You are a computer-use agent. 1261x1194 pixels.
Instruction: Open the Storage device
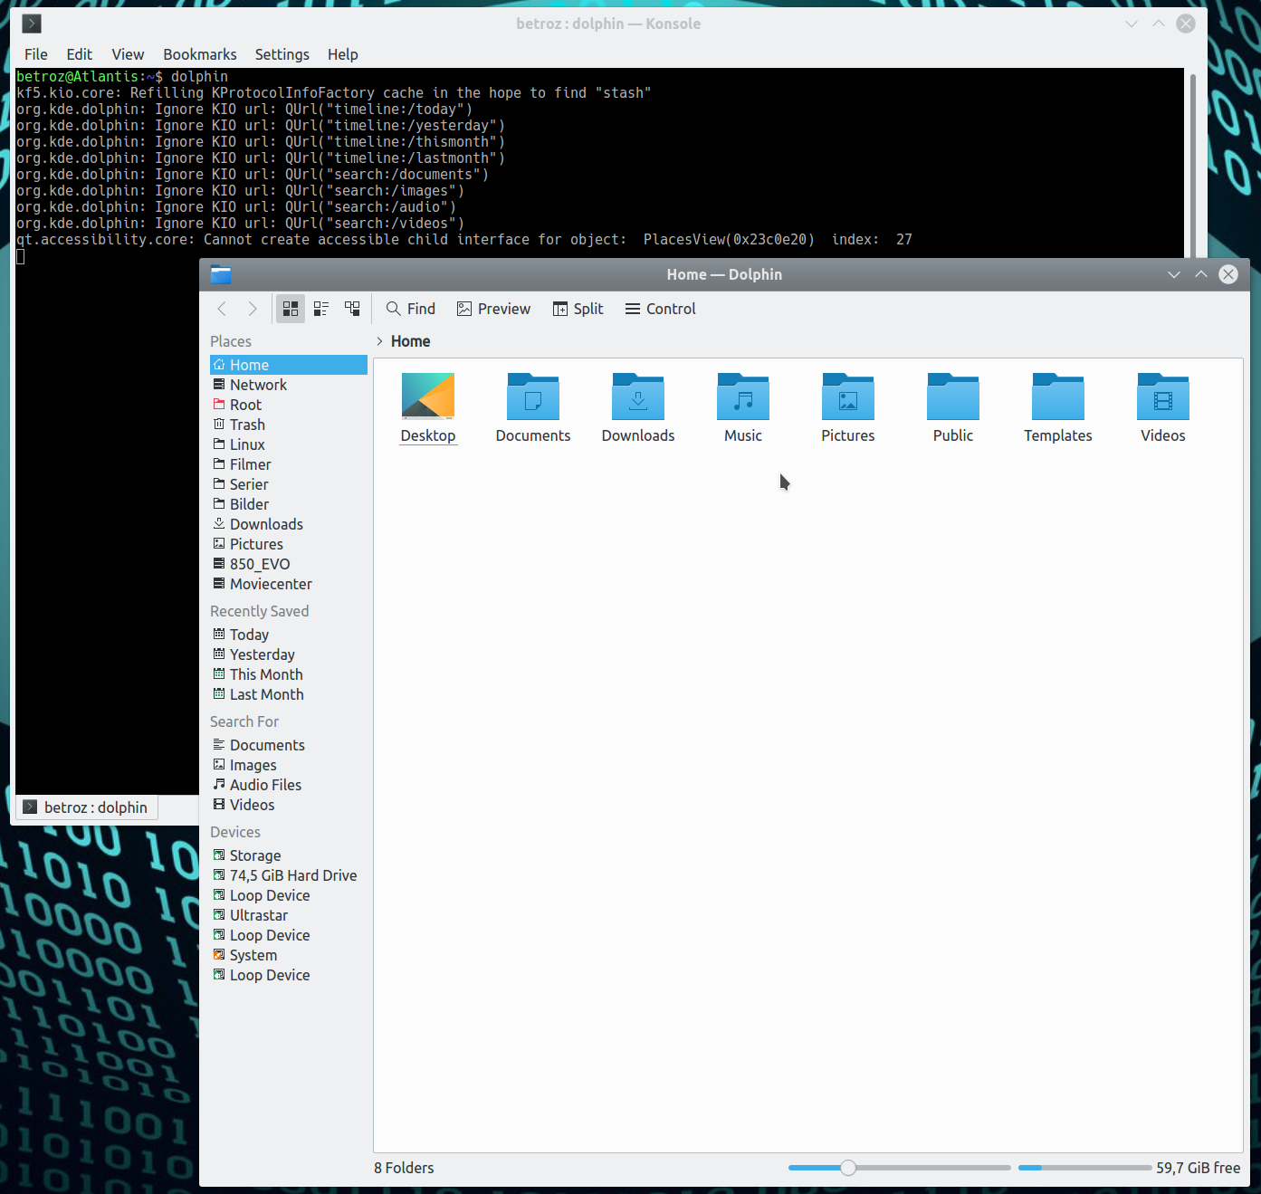click(289, 855)
